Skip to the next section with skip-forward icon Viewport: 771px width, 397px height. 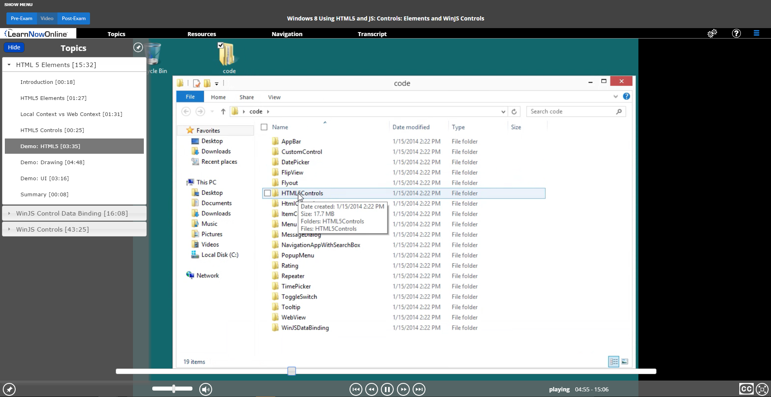pyautogui.click(x=419, y=389)
